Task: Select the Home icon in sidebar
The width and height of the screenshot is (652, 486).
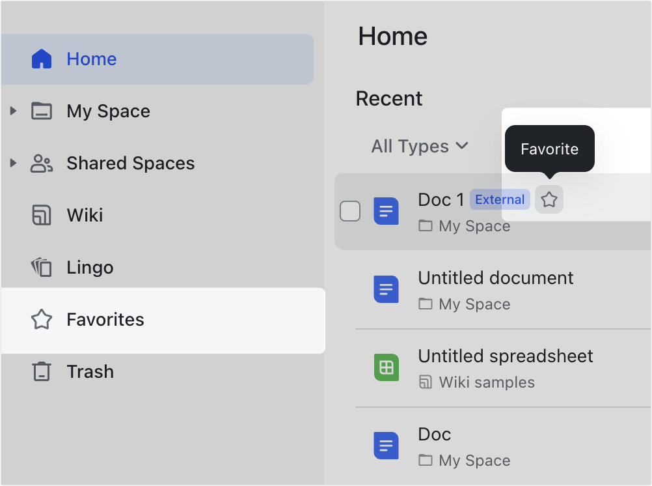Action: tap(42, 59)
